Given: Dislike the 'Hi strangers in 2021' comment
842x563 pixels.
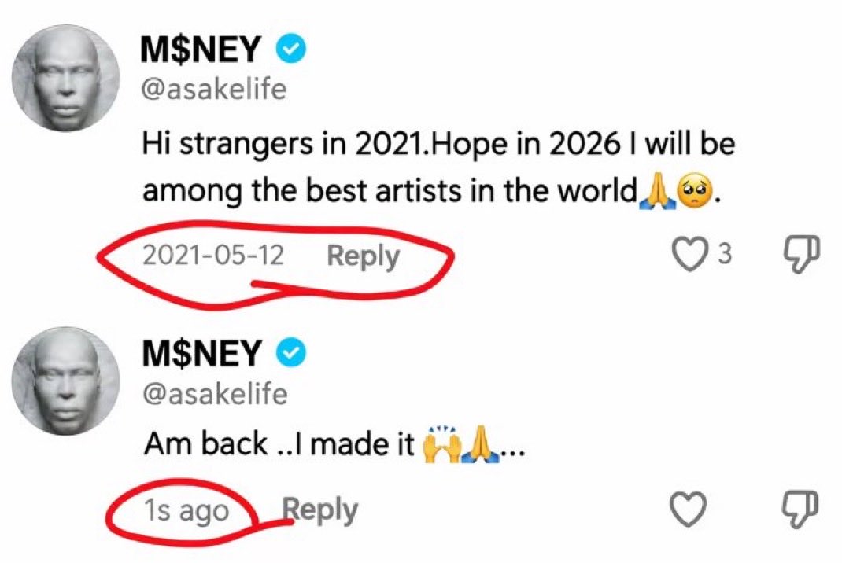Looking at the screenshot, I should [802, 253].
